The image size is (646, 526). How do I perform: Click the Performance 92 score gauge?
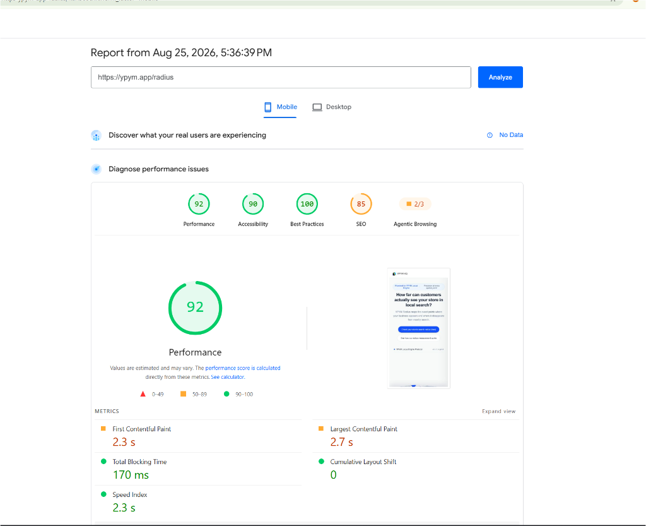click(x=199, y=204)
